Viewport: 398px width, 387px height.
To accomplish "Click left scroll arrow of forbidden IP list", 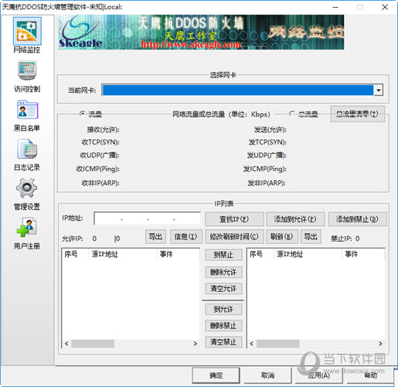I will (252, 344).
